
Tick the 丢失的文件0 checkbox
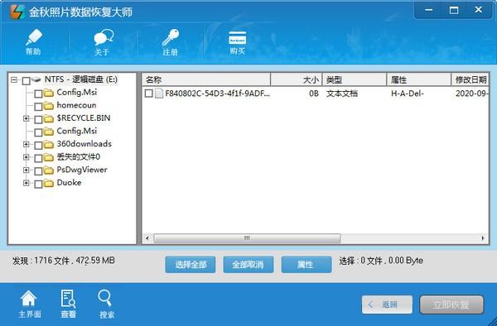pyautogui.click(x=38, y=158)
